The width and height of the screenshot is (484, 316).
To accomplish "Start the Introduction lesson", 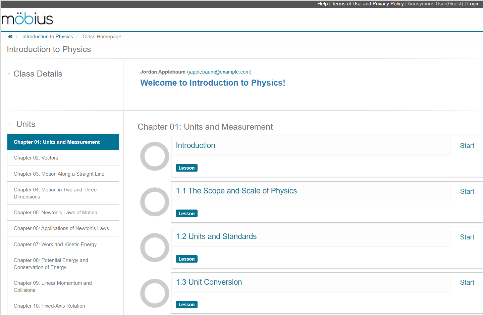I will pos(467,146).
